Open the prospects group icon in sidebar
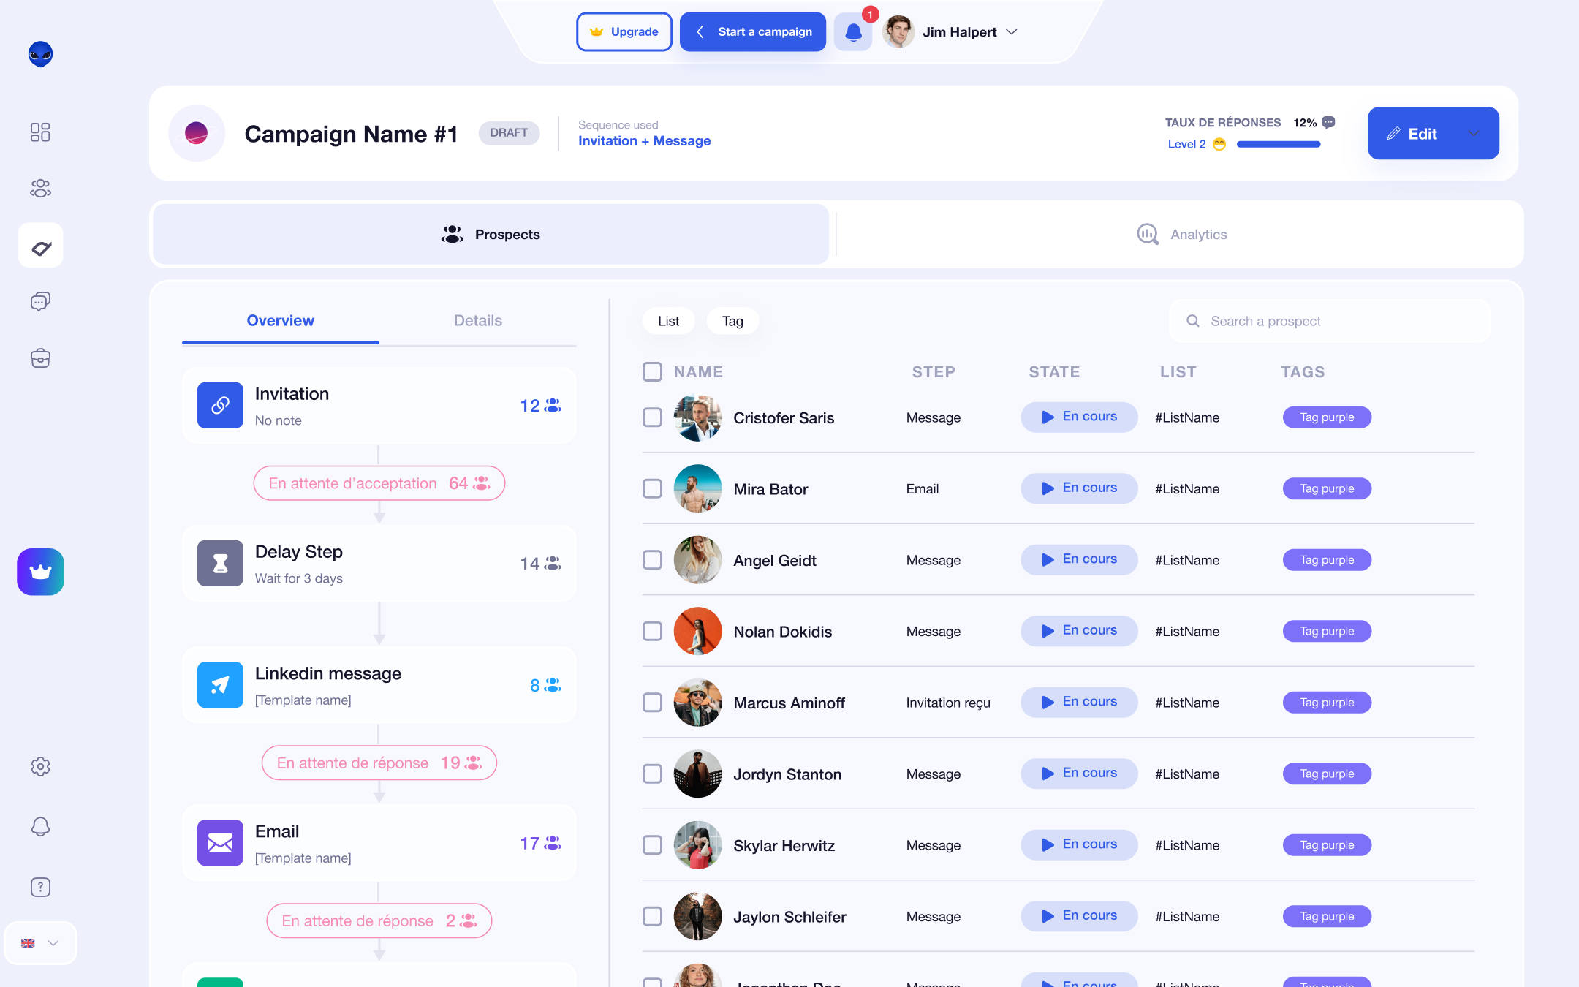 click(40, 189)
